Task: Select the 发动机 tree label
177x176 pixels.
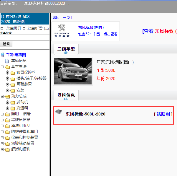Action: tap(22, 102)
